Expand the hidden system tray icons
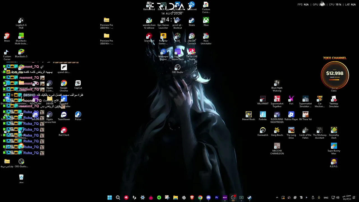The image size is (359, 202). [277, 198]
